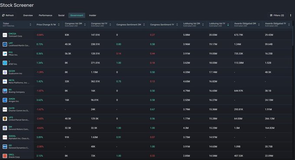This screenshot has height=160, width=295.
Task: Sort by Congress Vol 3M column
Action: click(x=85, y=25)
